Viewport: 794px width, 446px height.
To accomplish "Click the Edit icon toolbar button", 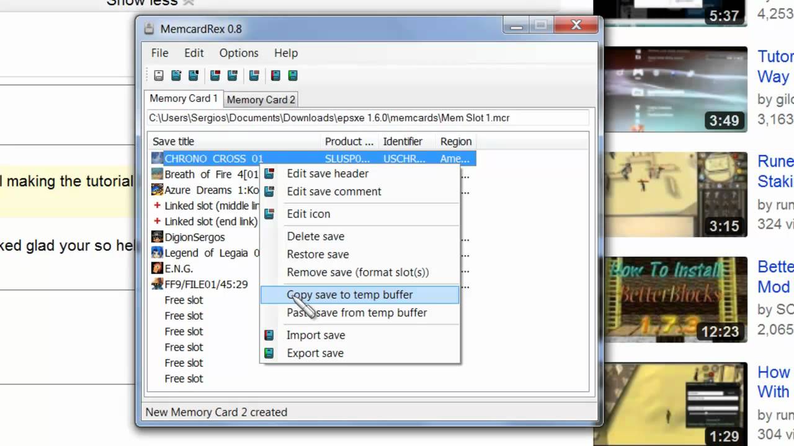I will (x=254, y=76).
